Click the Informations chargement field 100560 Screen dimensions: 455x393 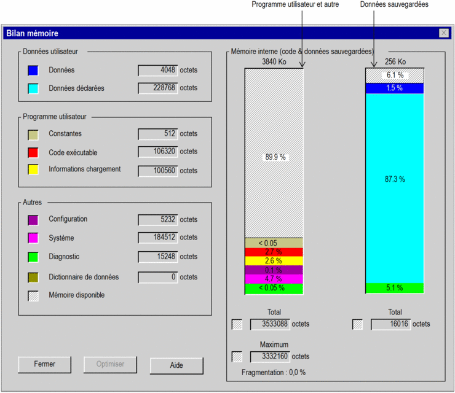pos(158,171)
